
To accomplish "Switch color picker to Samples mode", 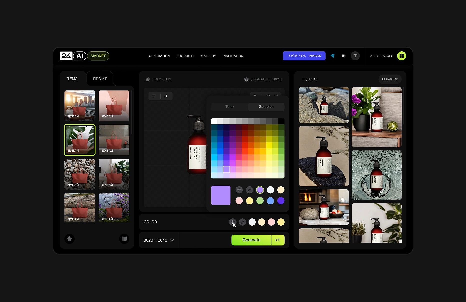I will 266,107.
